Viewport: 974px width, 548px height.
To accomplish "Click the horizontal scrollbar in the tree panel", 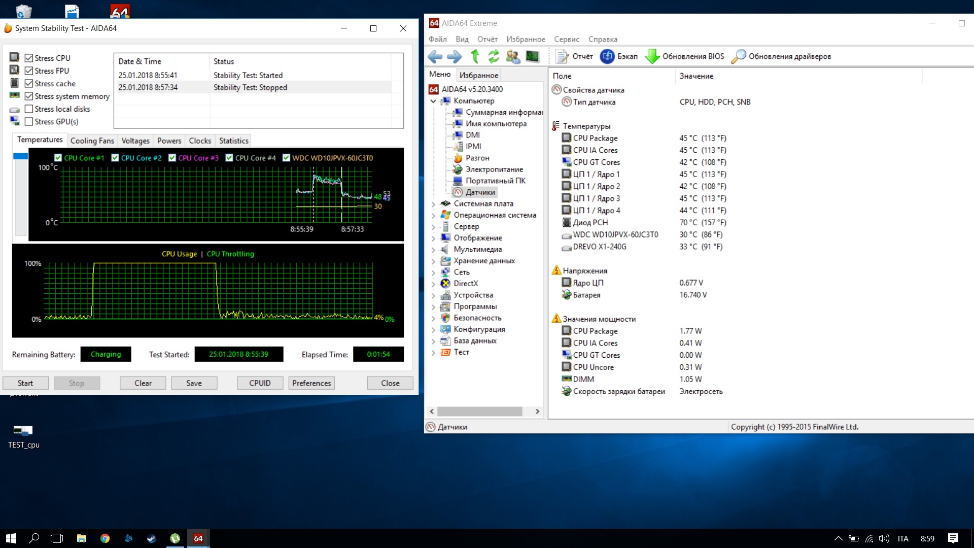I will (480, 412).
